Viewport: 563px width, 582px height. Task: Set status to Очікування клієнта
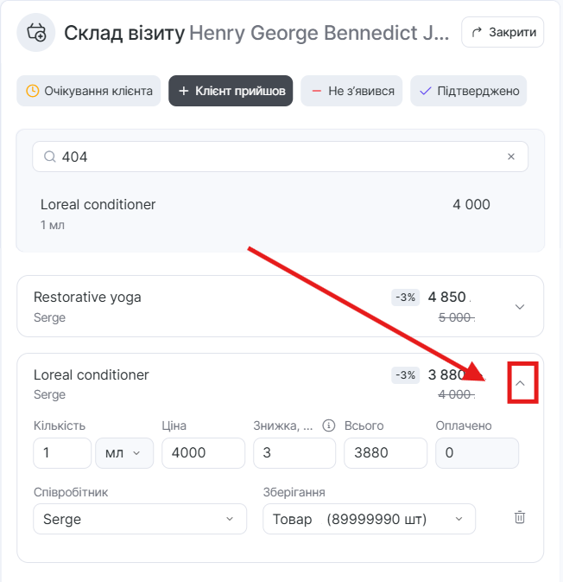tap(89, 91)
